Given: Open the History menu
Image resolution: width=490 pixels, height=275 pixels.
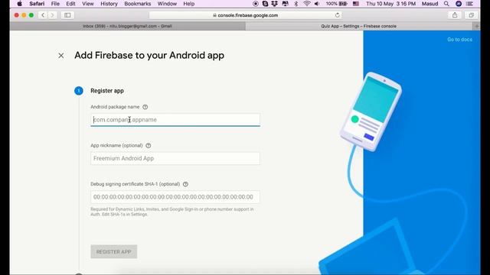Looking at the screenshot, I should click(109, 4).
